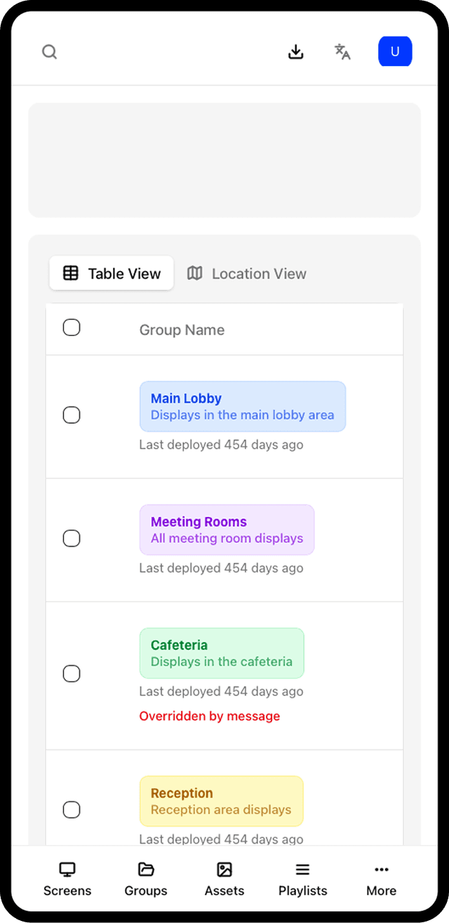449x923 pixels.
Task: Open the green Cafeteria group badge
Action: (x=222, y=653)
